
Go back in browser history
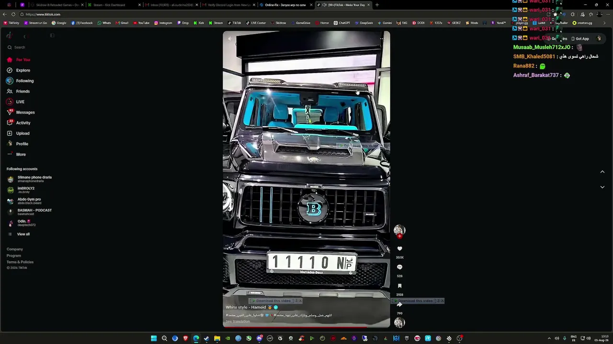(x=5, y=14)
